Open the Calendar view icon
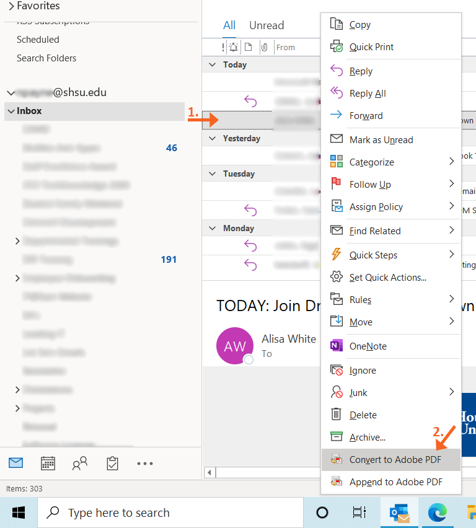The image size is (476, 528). tap(48, 463)
